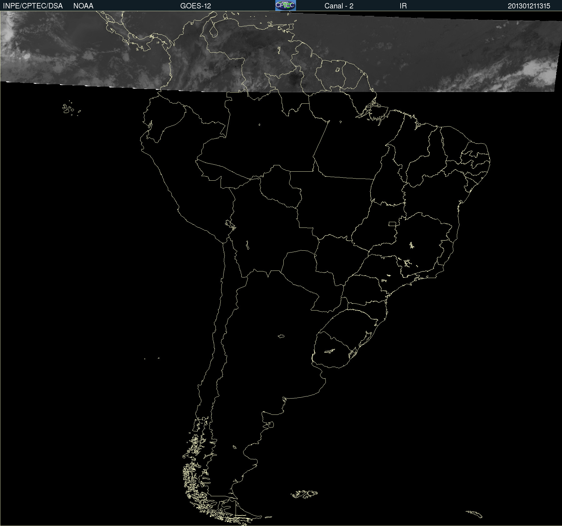Click the INPE/CPTEC/DSA header text
562x526 pixels.
pos(33,6)
